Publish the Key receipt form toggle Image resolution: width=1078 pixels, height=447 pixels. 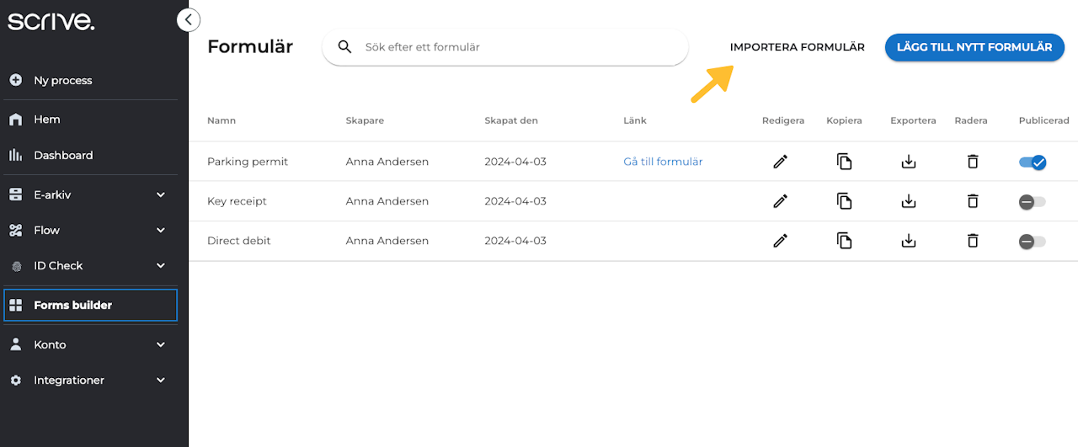[1033, 202]
